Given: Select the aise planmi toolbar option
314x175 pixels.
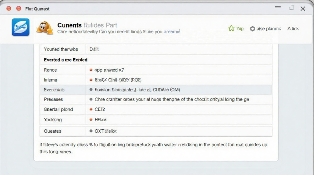Looking at the screenshot, I should [x=268, y=29].
